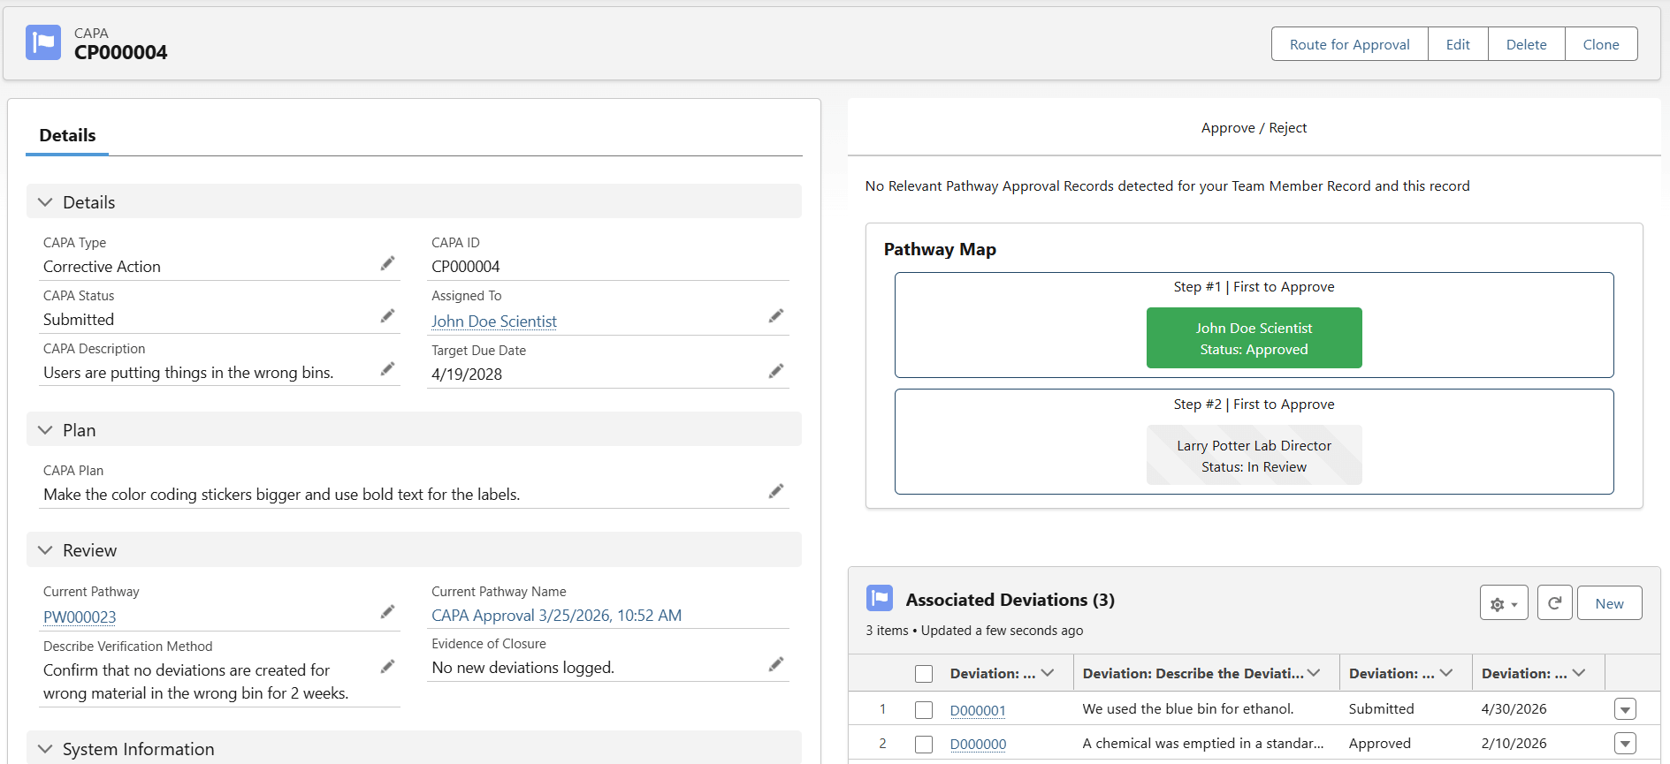Collapse the Review section

(45, 550)
